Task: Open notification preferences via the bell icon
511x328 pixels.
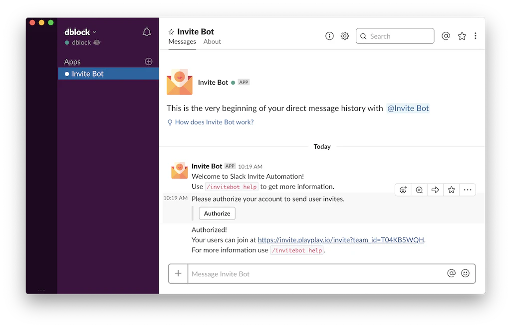Action: tap(147, 31)
